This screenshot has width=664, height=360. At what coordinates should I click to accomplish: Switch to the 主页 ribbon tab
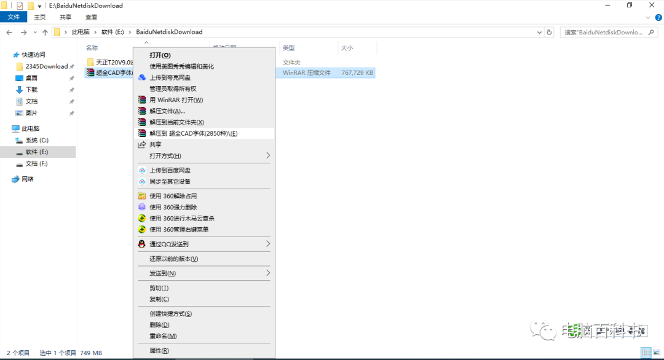coord(40,17)
